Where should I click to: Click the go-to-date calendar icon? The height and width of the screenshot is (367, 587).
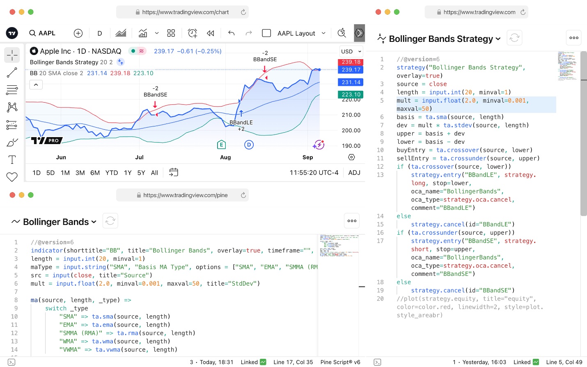174,172
